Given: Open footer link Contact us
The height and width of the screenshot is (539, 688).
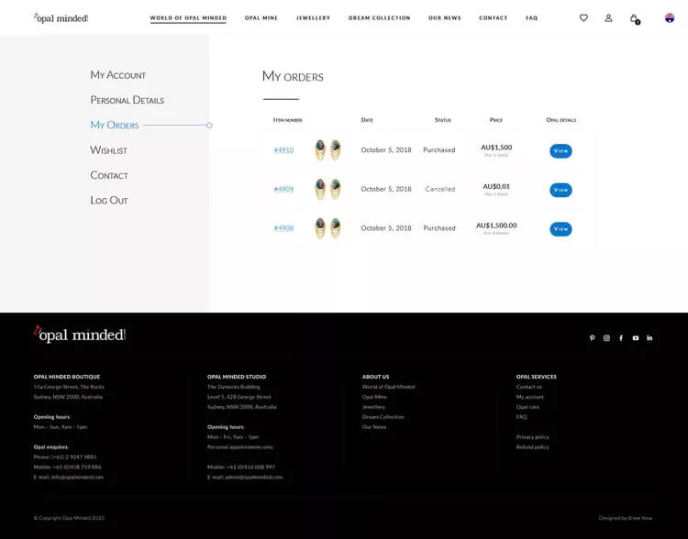Looking at the screenshot, I should click(x=528, y=387).
